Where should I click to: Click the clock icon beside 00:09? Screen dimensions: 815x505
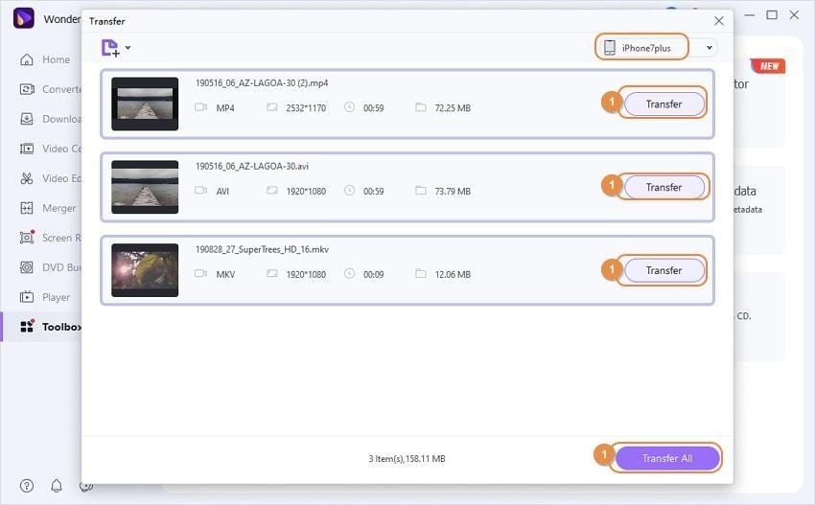349,273
